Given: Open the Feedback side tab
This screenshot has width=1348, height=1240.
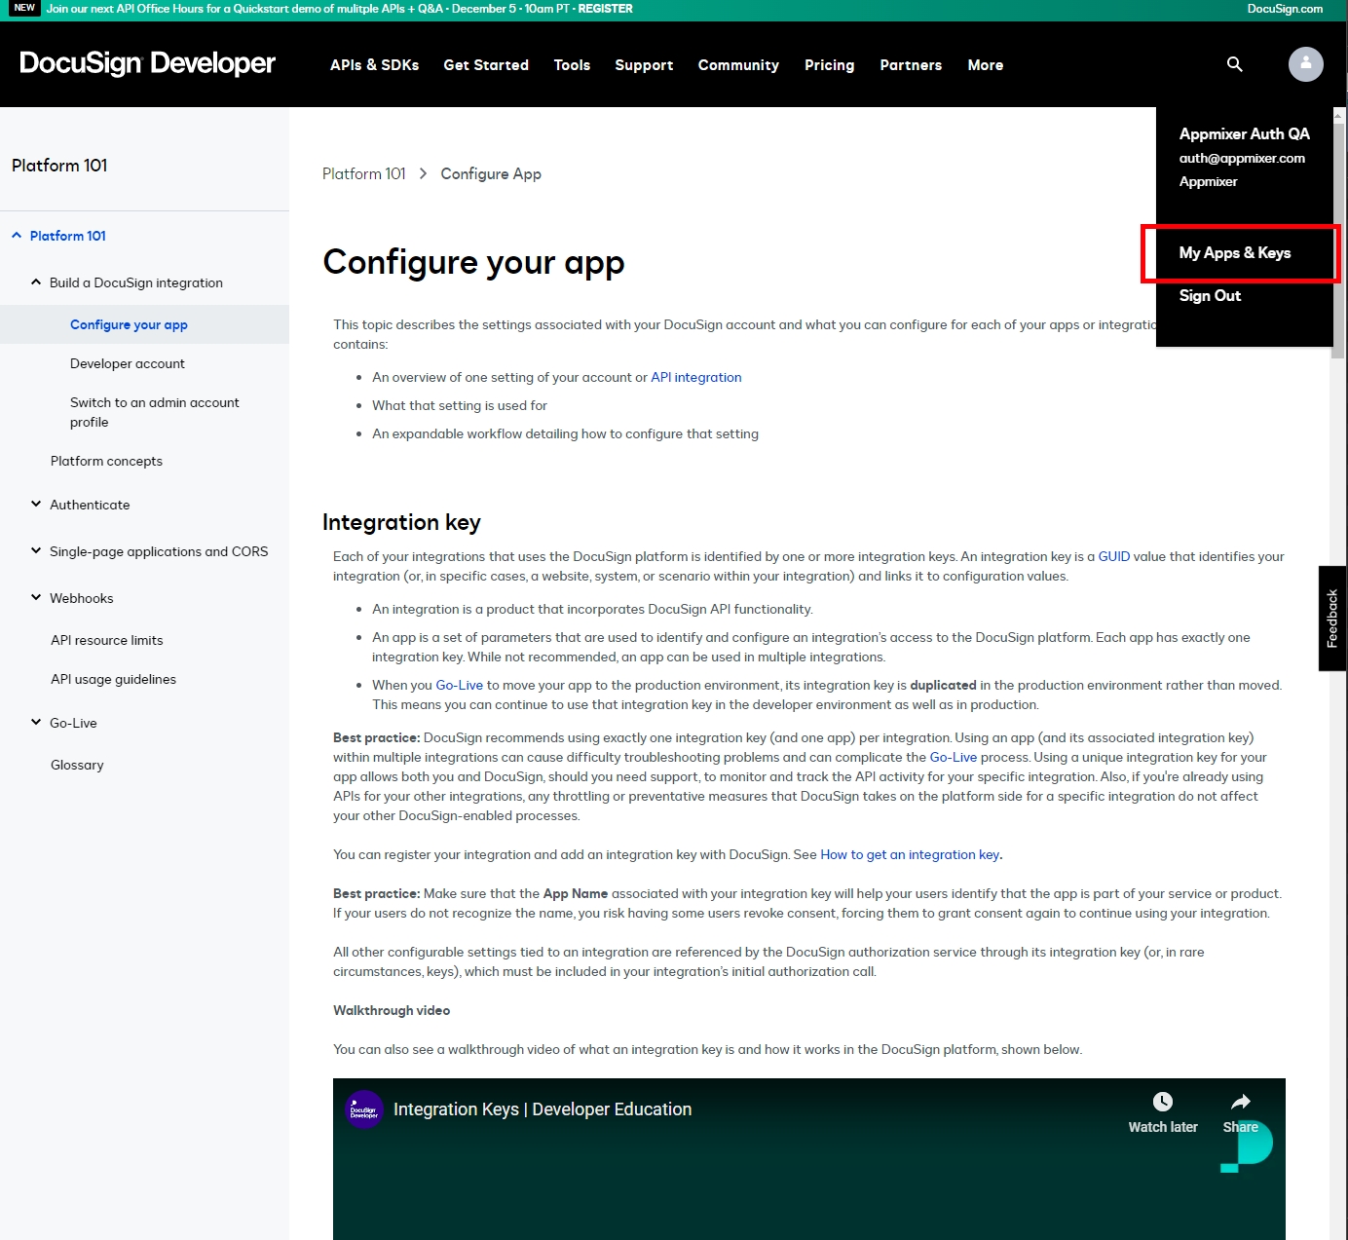Looking at the screenshot, I should 1331,618.
